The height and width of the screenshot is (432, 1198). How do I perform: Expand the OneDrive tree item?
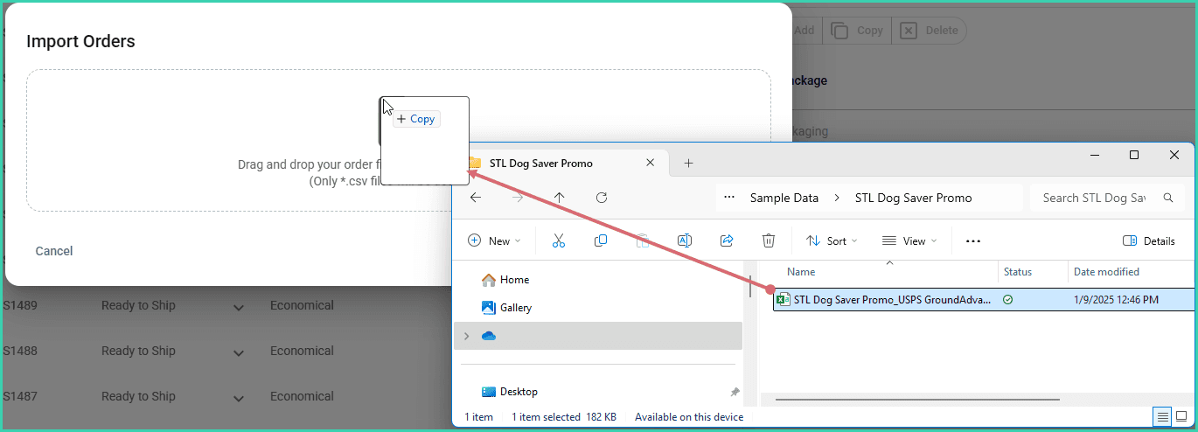(465, 336)
